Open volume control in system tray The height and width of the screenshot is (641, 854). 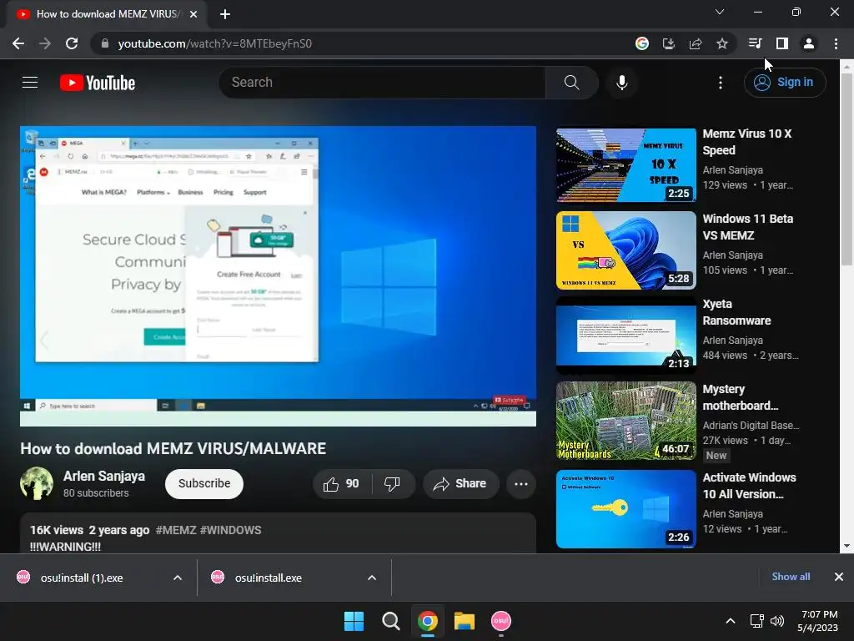point(777,621)
